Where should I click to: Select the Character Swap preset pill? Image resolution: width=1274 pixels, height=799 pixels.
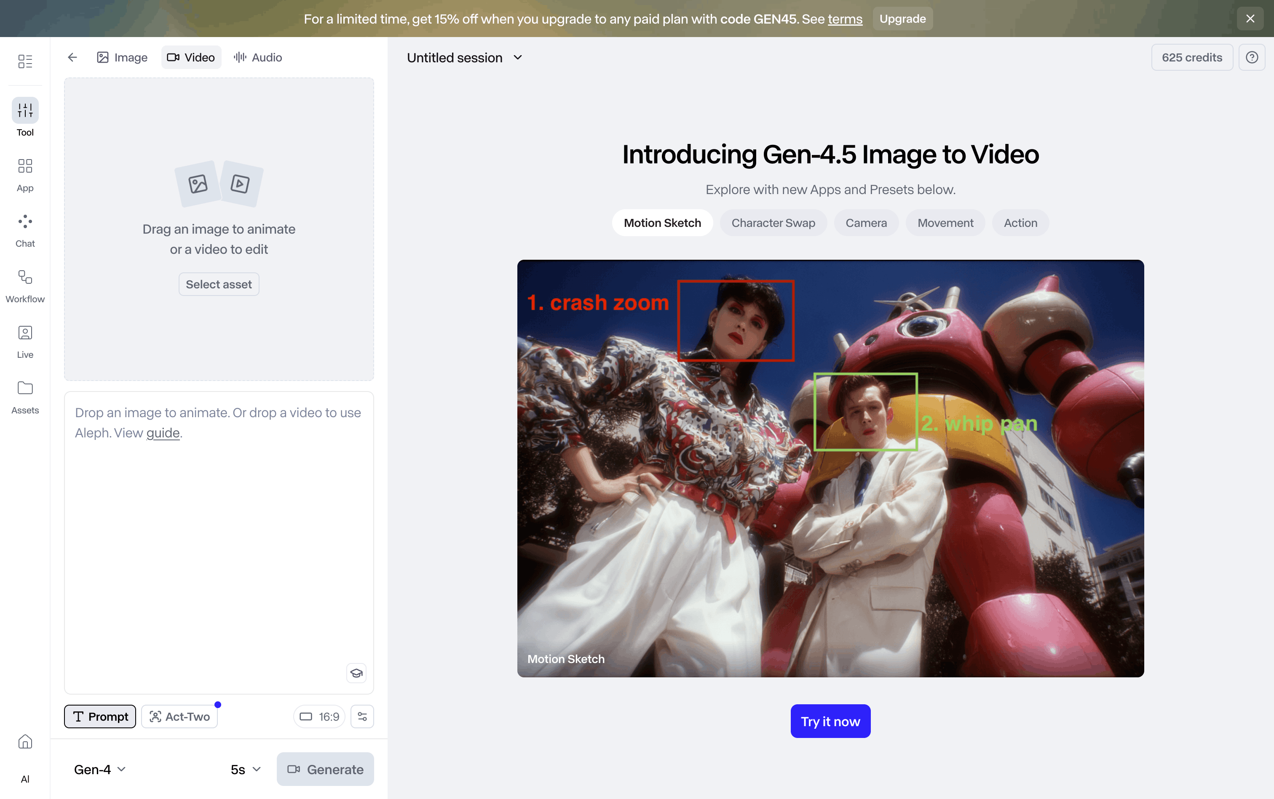click(773, 223)
